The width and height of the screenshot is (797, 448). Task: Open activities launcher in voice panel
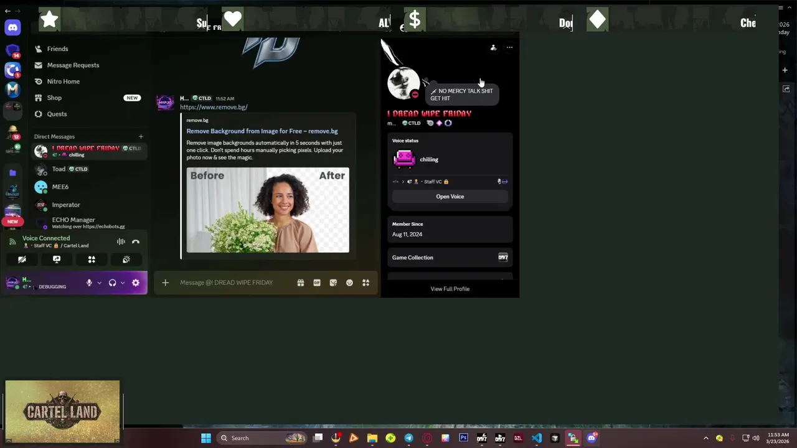(x=92, y=259)
